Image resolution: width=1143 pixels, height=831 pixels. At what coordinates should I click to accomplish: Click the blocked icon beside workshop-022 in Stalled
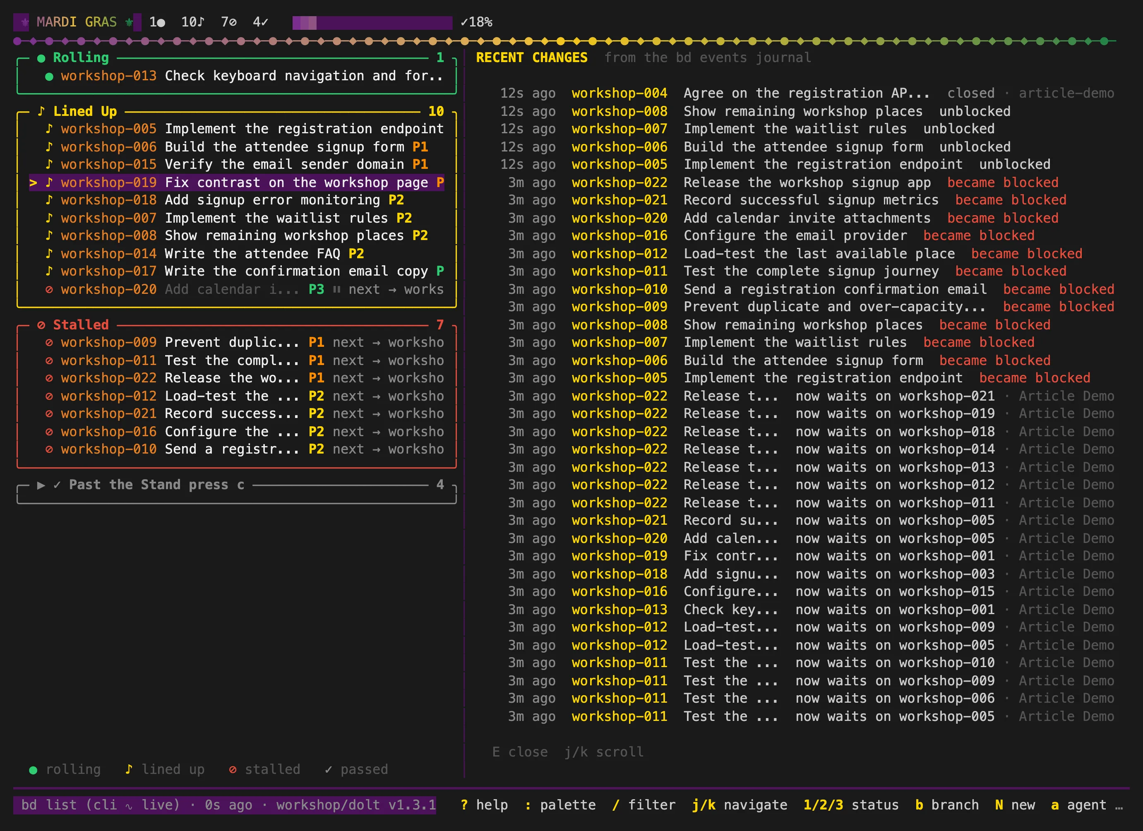tap(49, 378)
